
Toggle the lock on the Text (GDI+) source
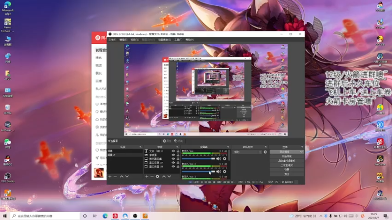coord(178,151)
